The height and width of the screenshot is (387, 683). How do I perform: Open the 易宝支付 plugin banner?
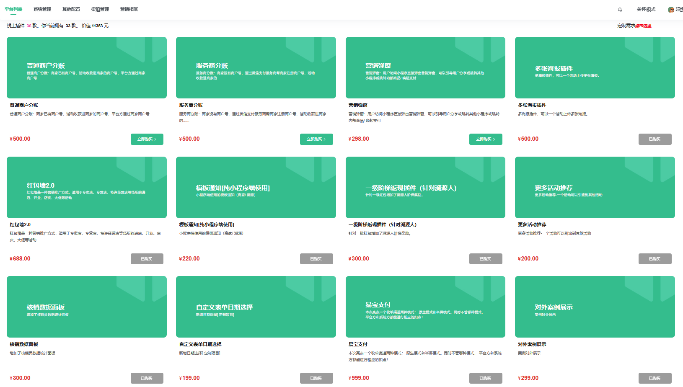(x=425, y=307)
